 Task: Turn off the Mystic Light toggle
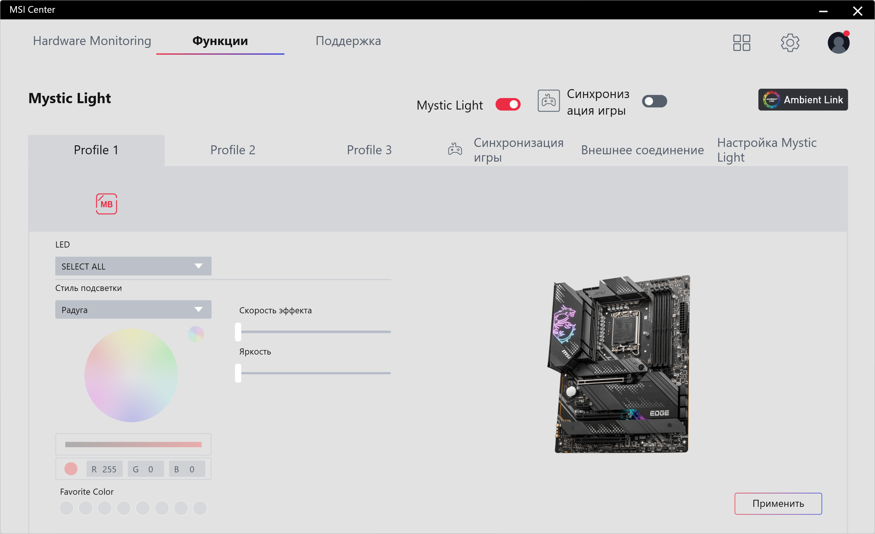(508, 105)
